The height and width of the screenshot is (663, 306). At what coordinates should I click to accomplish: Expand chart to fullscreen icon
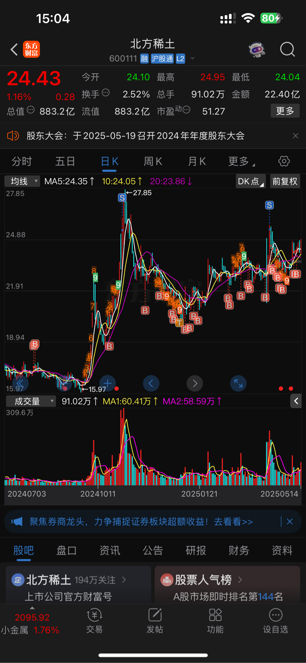click(238, 383)
